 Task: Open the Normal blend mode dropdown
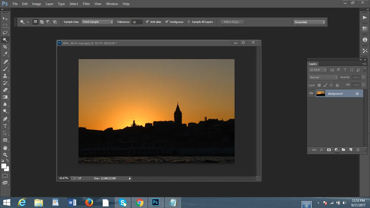[323, 77]
